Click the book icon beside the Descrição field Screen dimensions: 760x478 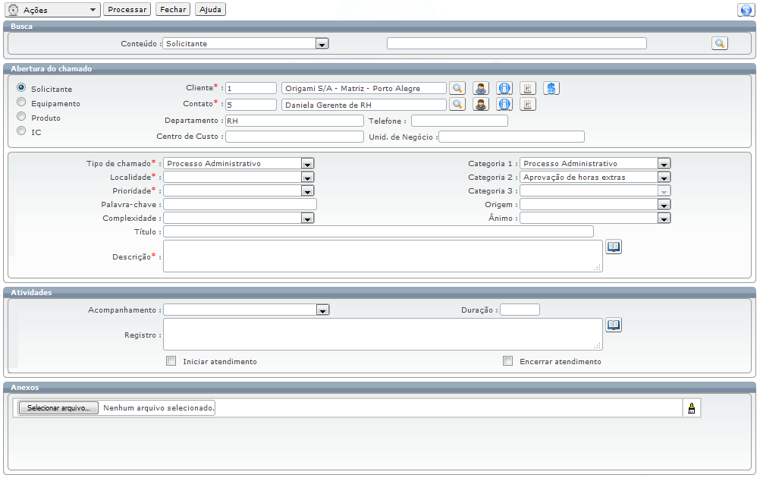pyautogui.click(x=614, y=247)
